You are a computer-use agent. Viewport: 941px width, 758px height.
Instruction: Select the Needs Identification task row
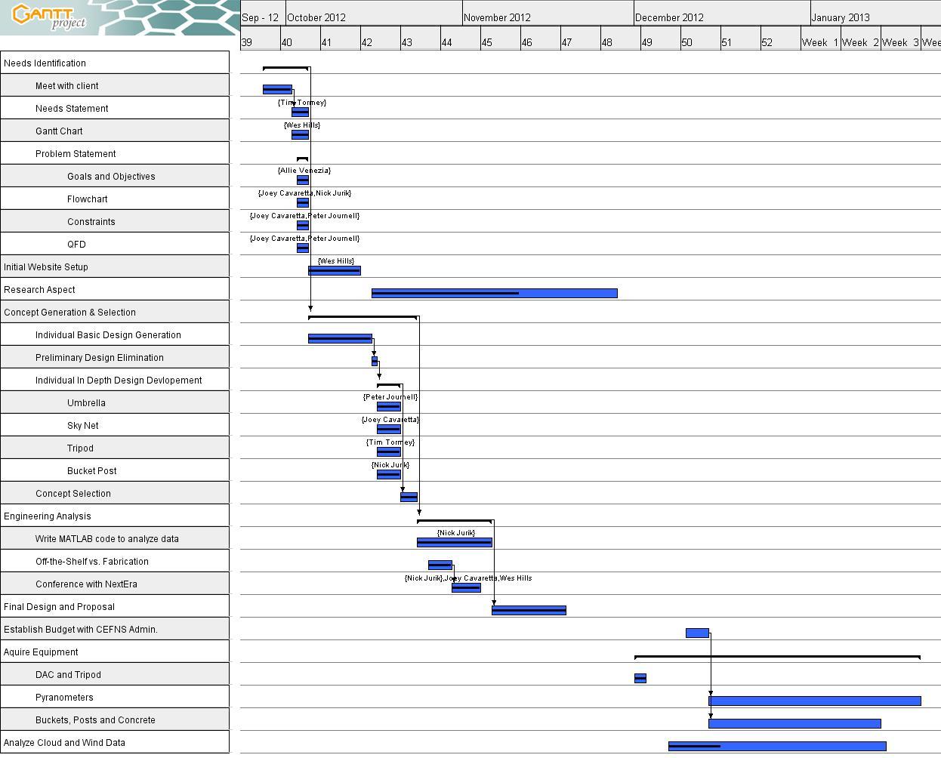pyautogui.click(x=115, y=63)
